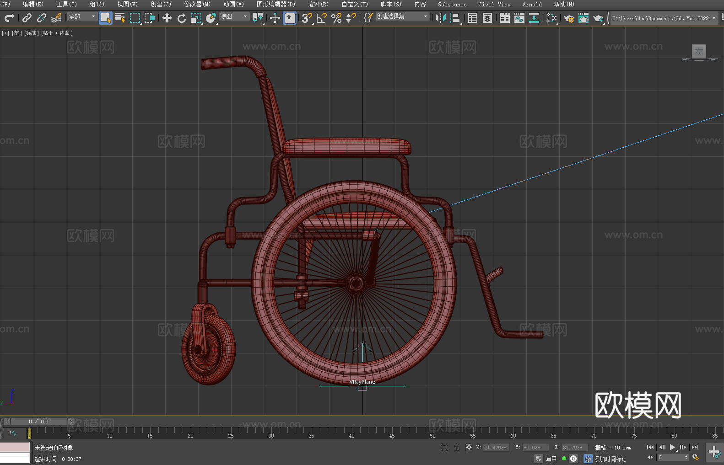Toggle the Spinner Snap icon
This screenshot has width=724, height=465.
(x=351, y=18)
